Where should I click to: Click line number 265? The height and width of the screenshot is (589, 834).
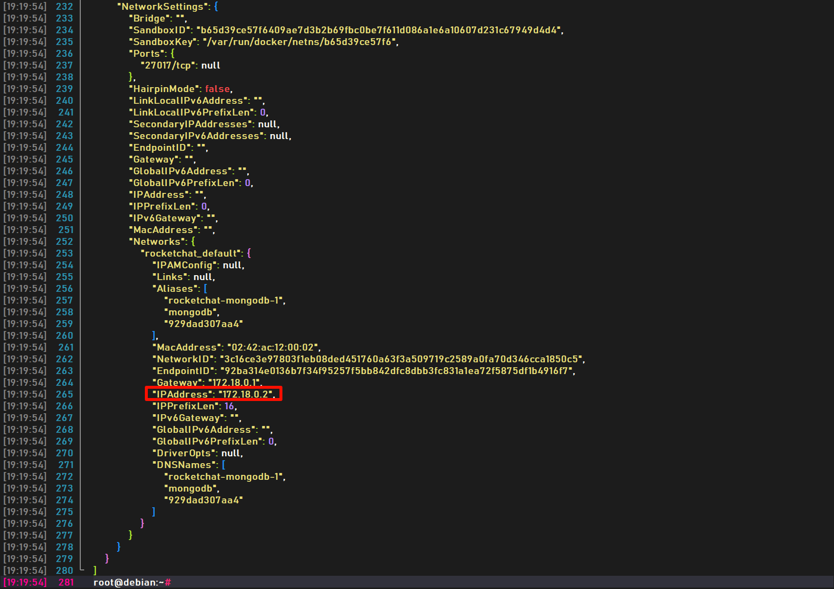pos(64,395)
